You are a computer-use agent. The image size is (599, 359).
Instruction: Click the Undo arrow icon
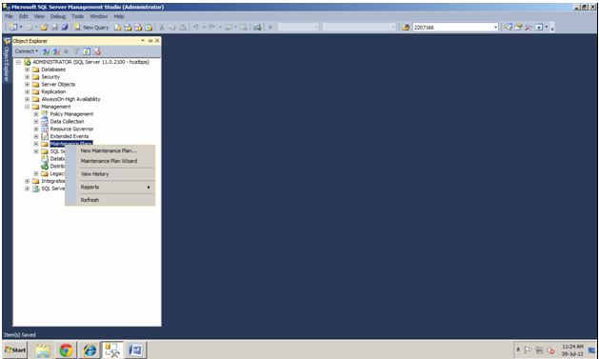click(195, 27)
